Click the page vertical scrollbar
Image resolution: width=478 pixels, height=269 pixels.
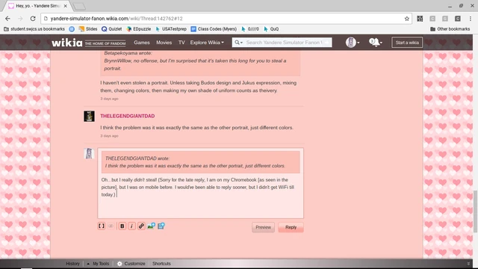[x=475, y=211]
